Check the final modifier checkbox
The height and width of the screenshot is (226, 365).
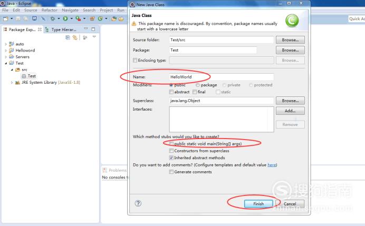click(x=195, y=92)
